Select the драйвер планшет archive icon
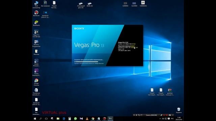216x121 pixels. point(170,92)
